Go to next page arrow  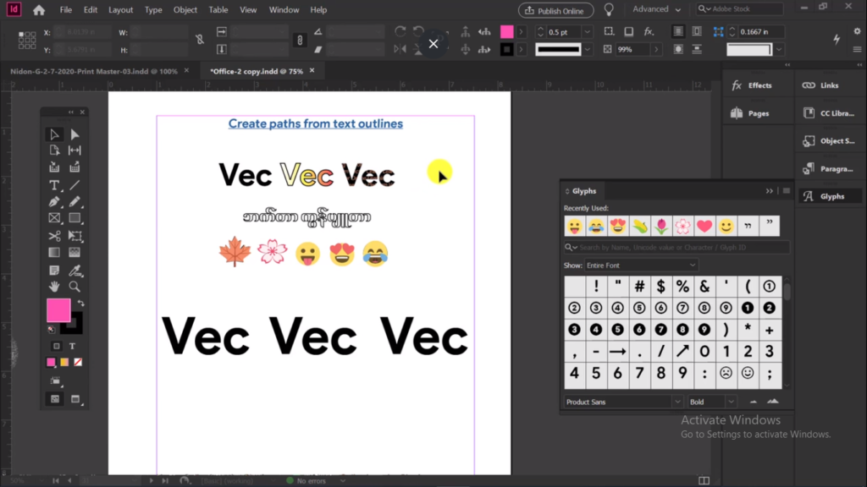point(151,481)
